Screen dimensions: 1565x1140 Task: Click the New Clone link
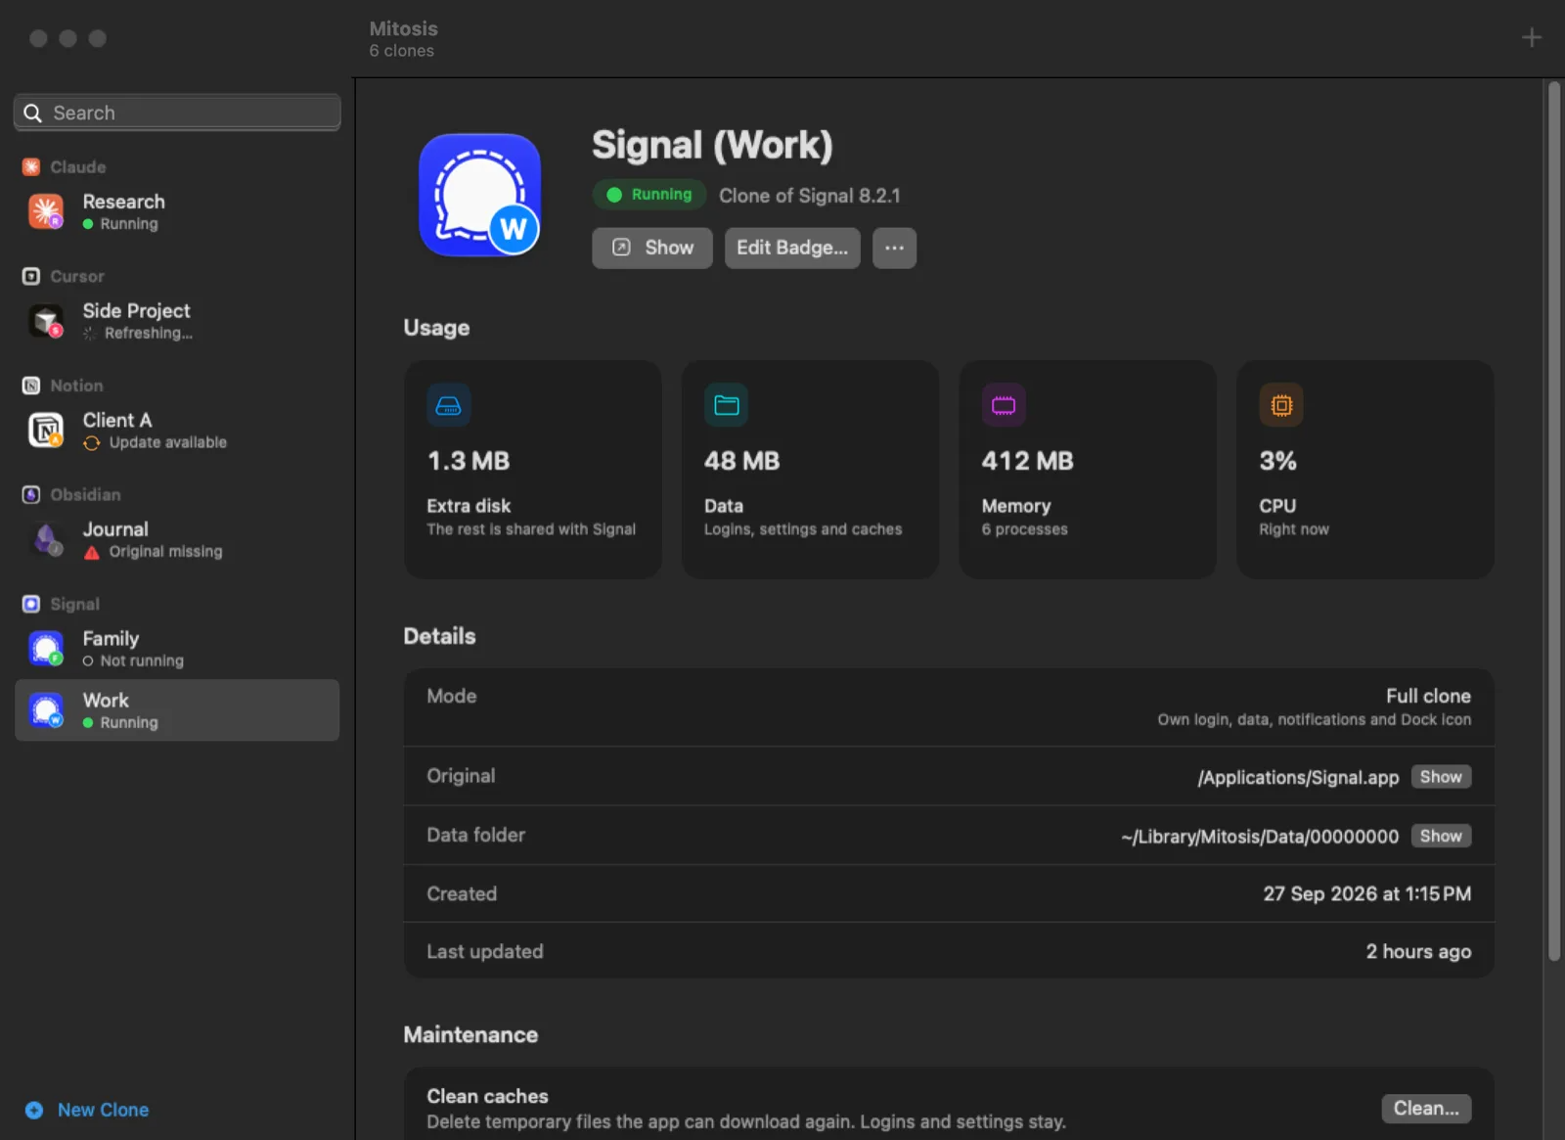pos(103,1110)
